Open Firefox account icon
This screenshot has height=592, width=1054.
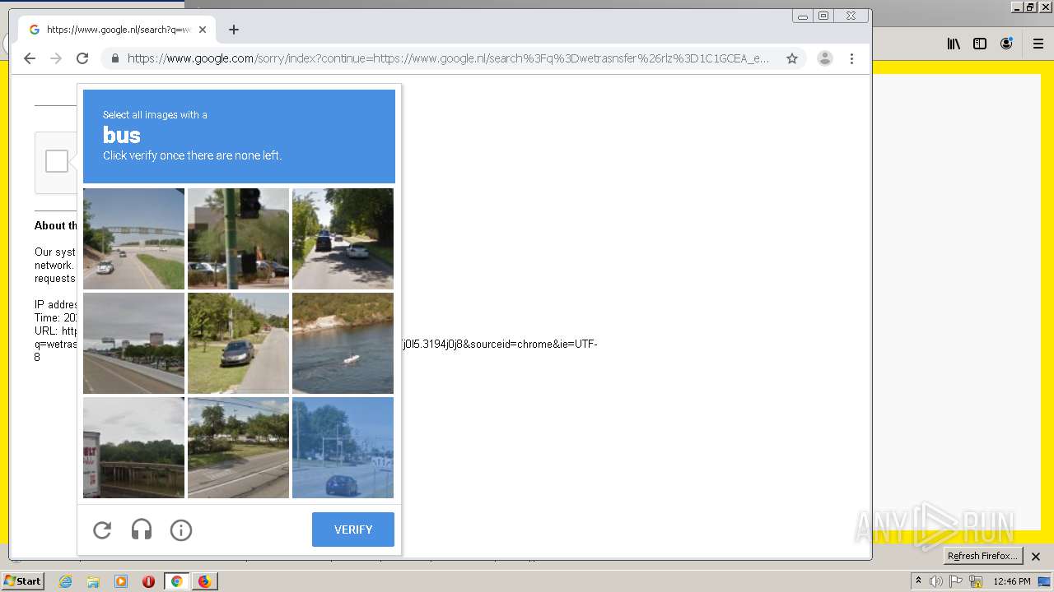[x=1006, y=44]
